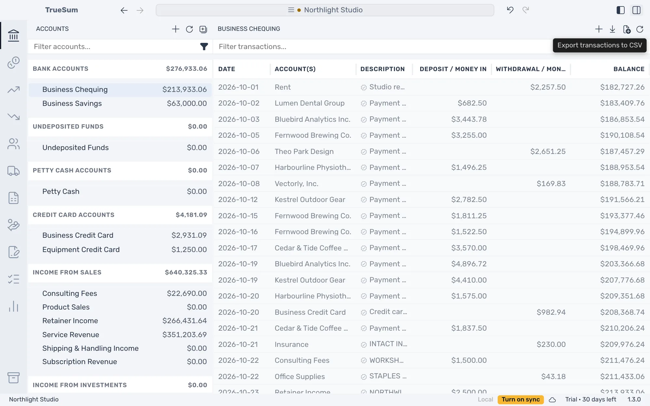The width and height of the screenshot is (650, 406).
Task: Add a new account with plus icon
Action: pos(175,29)
